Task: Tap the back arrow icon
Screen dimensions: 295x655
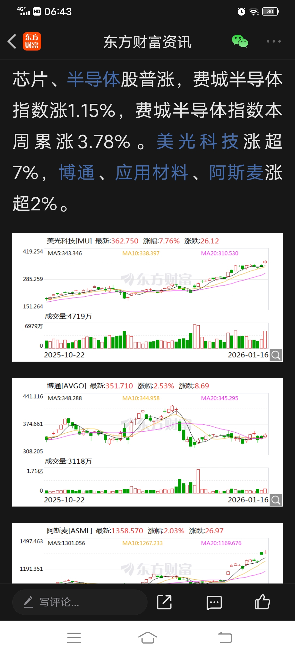Action: (12, 41)
